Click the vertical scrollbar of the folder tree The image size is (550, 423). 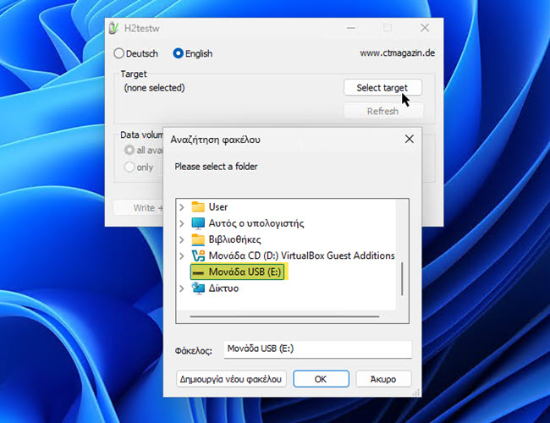402,279
